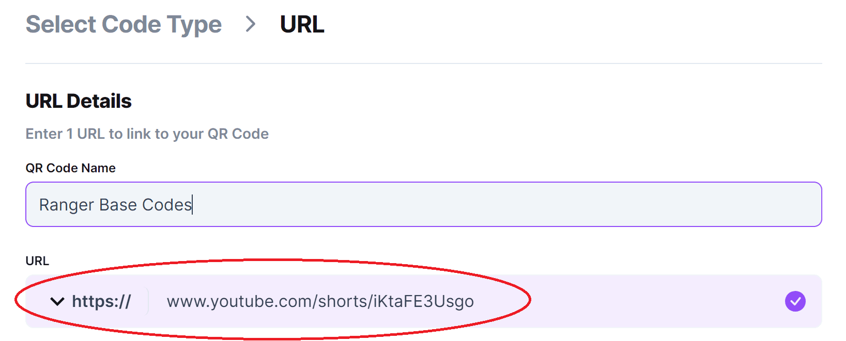Go back to Select Code Type breadcrumb
The width and height of the screenshot is (846, 341).
coord(124,24)
